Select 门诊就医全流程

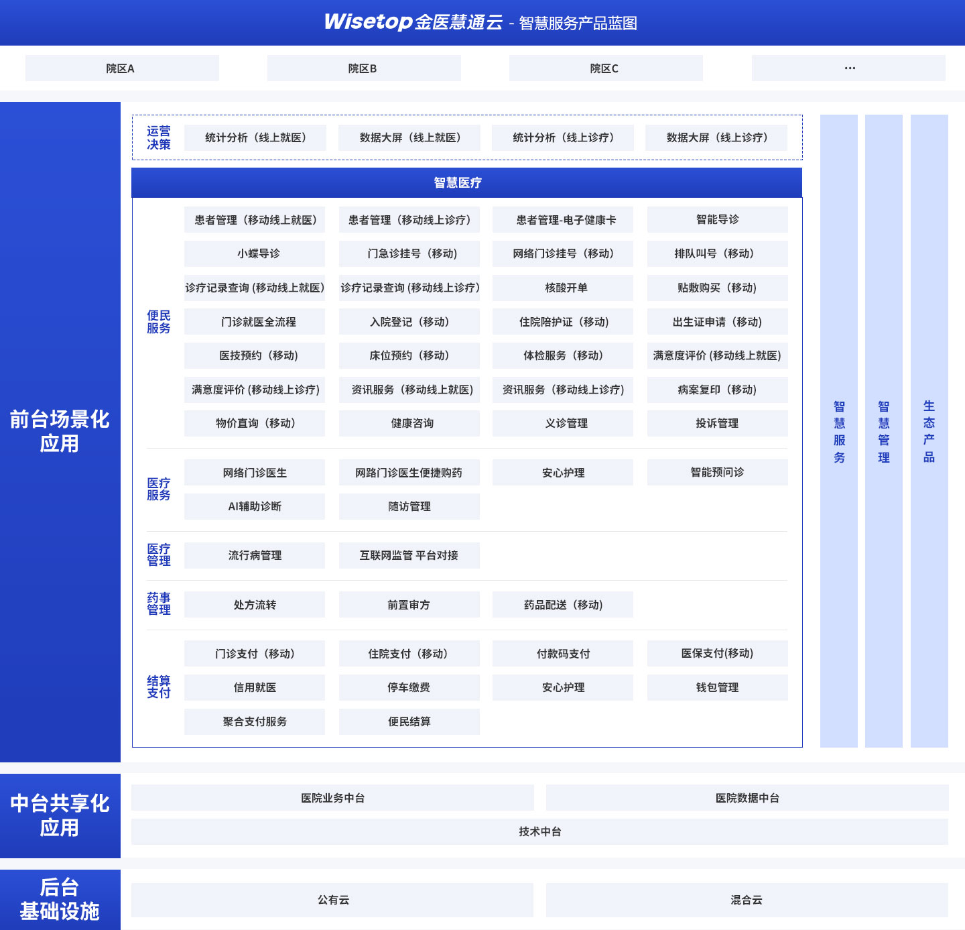point(255,322)
